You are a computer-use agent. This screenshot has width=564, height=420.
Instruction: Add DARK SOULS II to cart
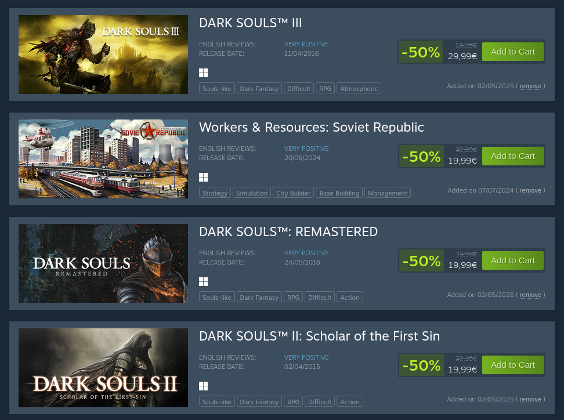[512, 365]
